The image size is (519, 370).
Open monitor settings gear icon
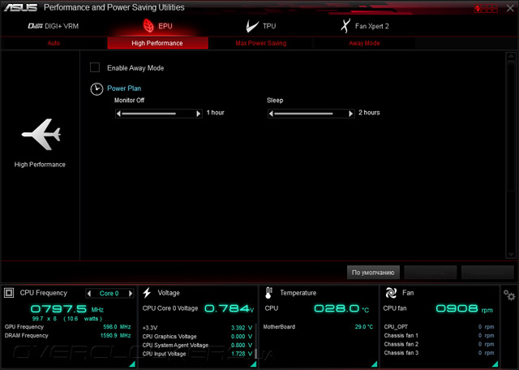509,295
